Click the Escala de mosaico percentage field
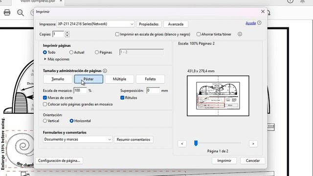 (80, 90)
